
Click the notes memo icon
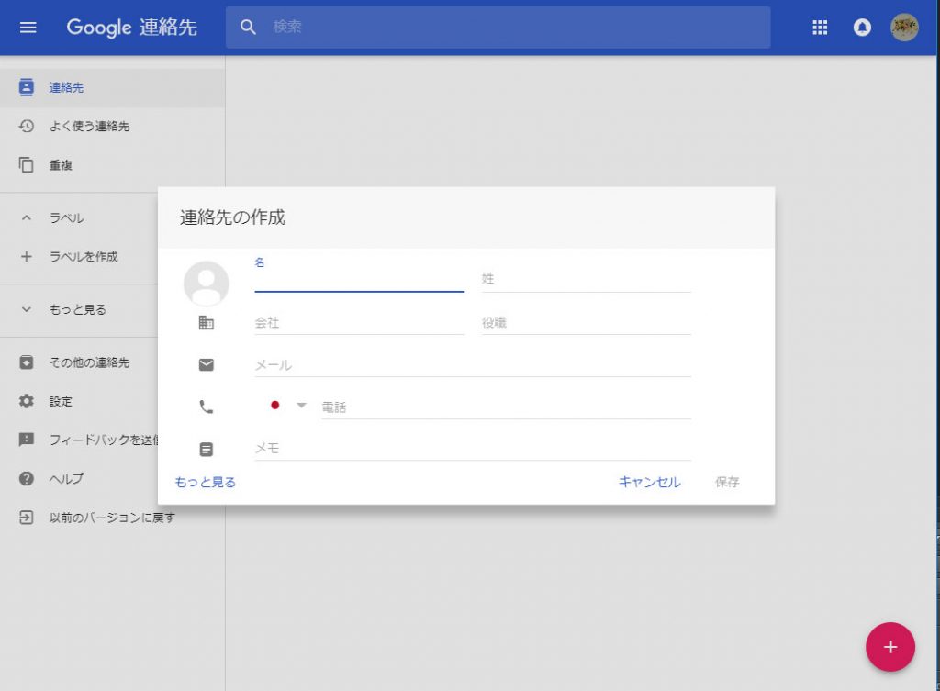point(207,449)
